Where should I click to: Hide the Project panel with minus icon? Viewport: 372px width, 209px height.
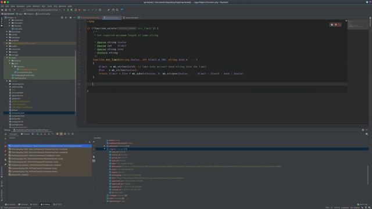tap(74, 17)
